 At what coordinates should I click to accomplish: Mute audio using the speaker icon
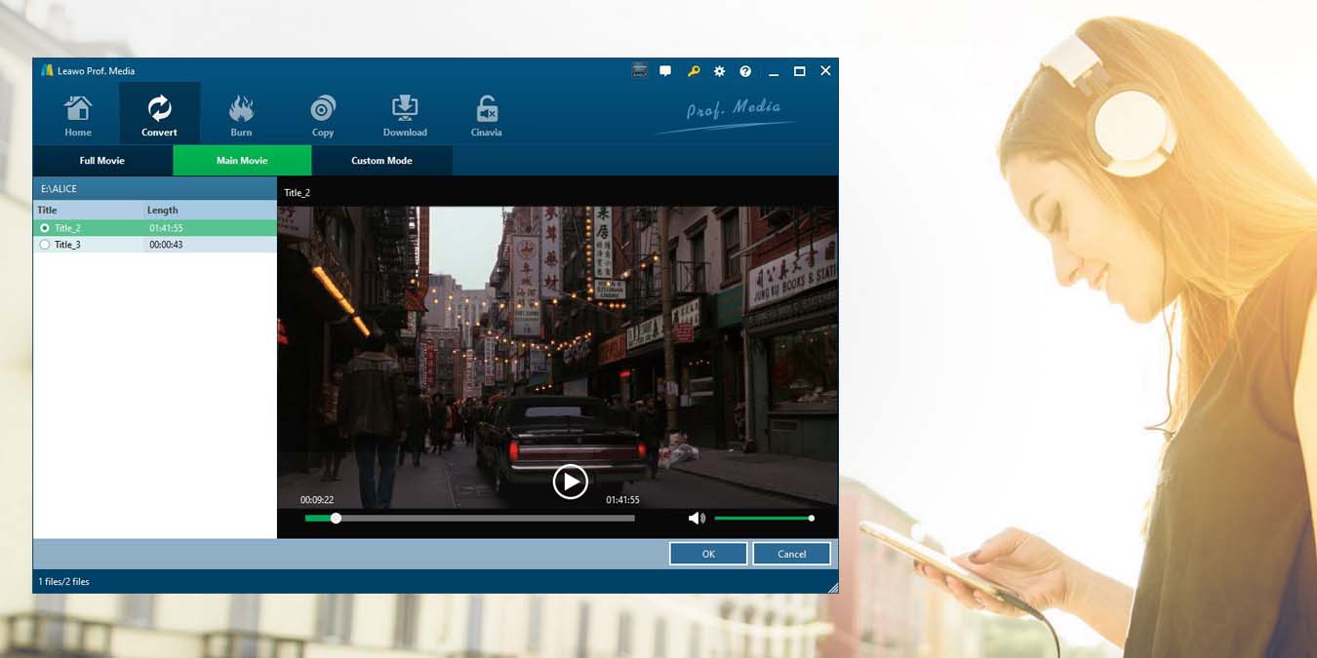(697, 519)
